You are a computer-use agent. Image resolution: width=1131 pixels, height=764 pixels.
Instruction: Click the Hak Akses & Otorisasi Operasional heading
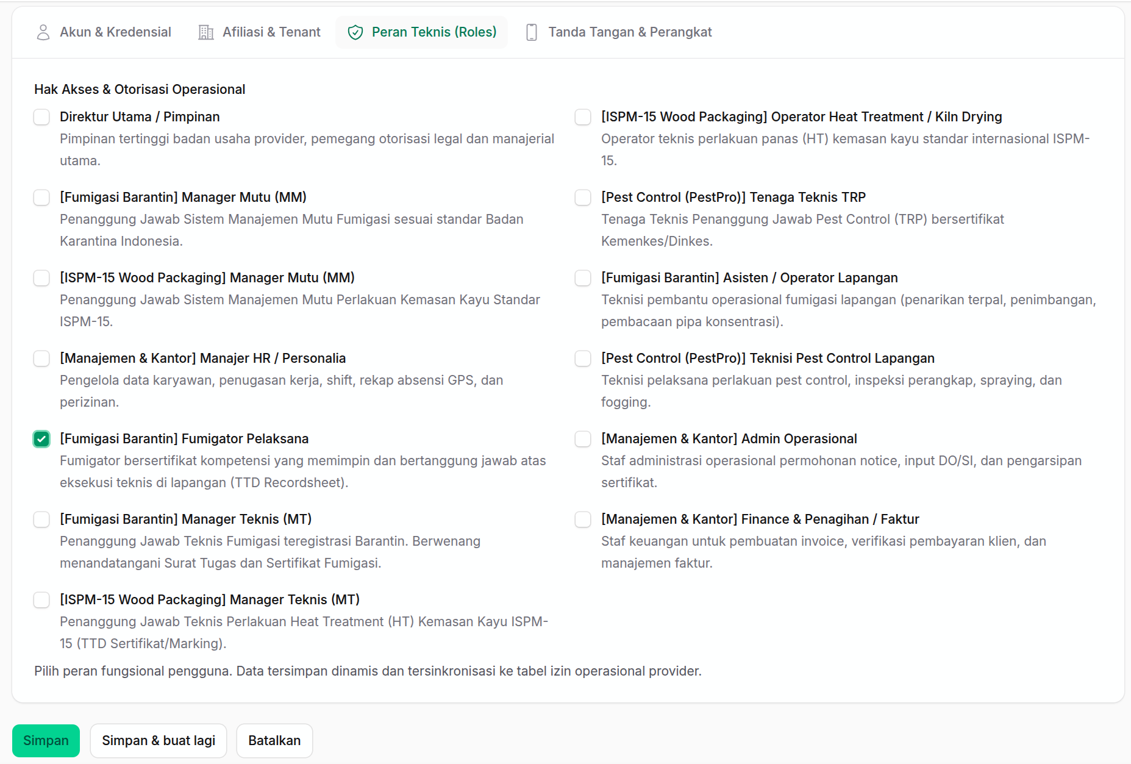pos(140,90)
